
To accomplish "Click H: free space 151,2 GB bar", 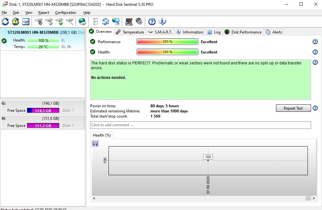I will tap(43, 126).
